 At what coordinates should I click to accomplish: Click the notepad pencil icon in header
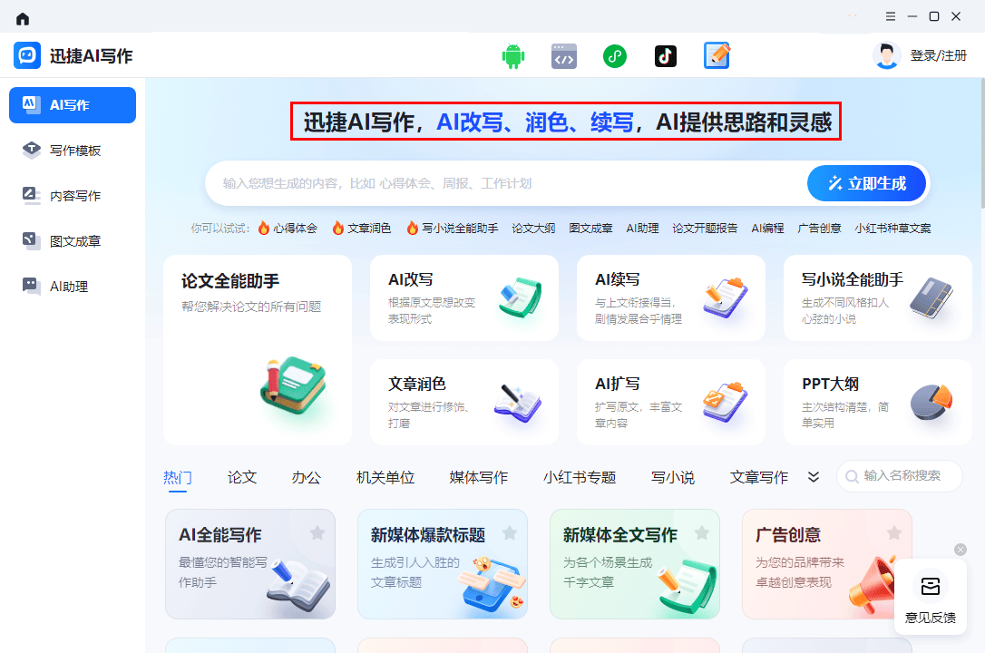tap(717, 55)
